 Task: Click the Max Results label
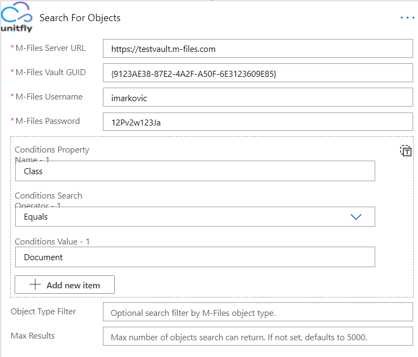click(32, 336)
